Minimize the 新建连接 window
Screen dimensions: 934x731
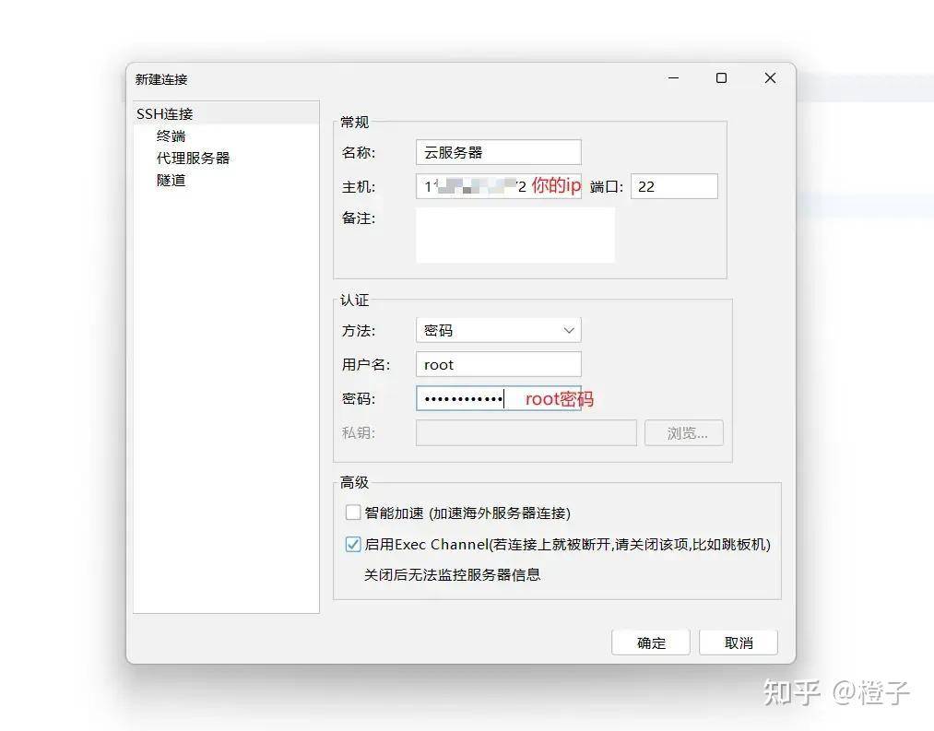point(674,78)
